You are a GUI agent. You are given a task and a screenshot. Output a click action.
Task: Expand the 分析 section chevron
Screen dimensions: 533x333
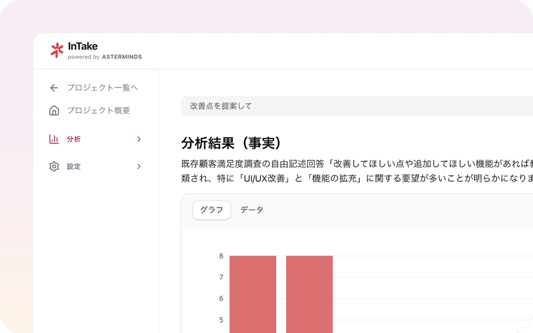click(139, 139)
